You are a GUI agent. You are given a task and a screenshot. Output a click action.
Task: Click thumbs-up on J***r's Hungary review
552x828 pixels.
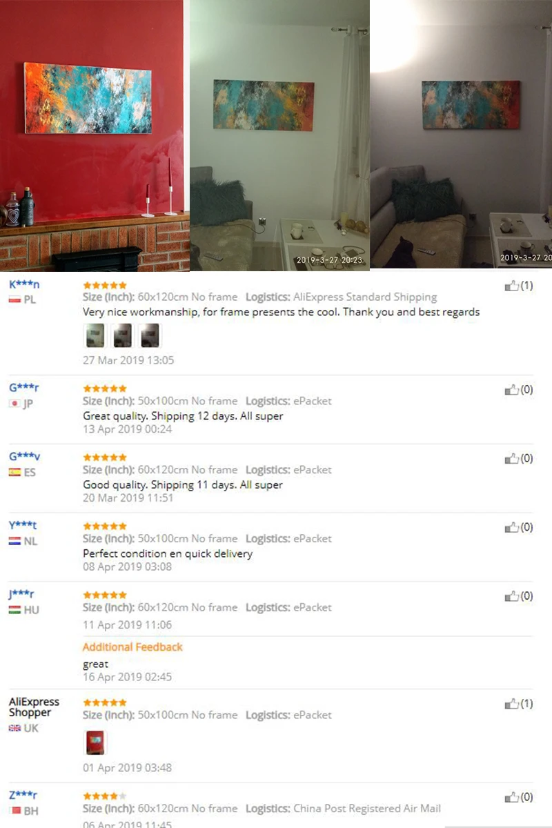(x=511, y=596)
